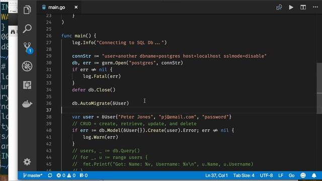Click the binoculars icon in the background window
322x181 pixels.
13,32
